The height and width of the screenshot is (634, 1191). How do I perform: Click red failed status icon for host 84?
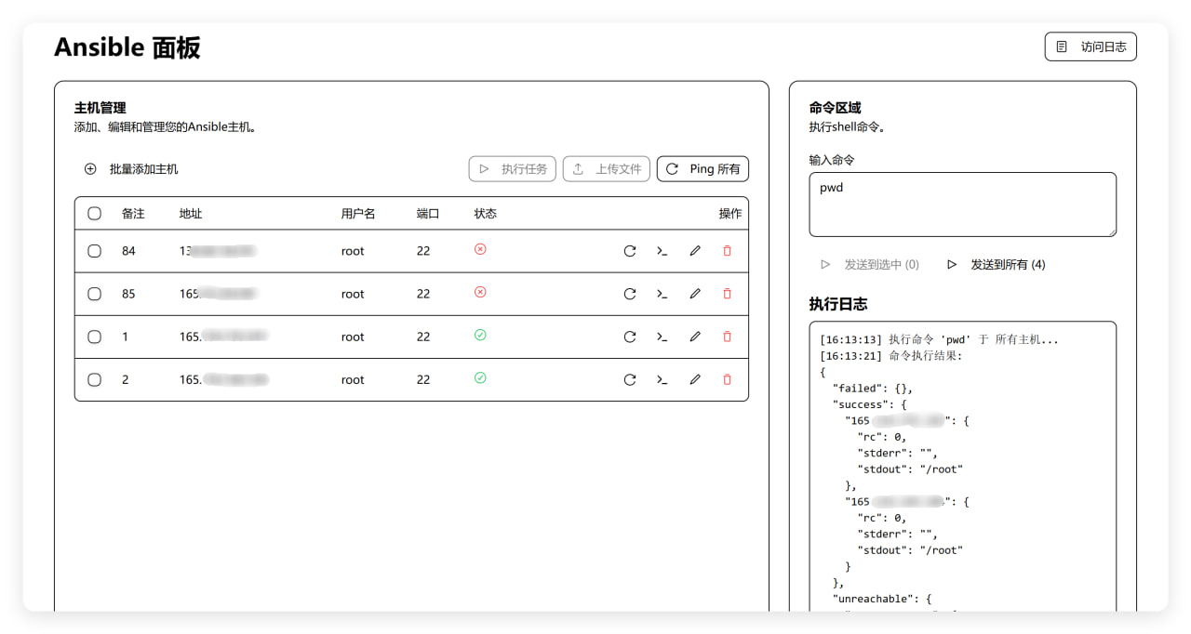(x=480, y=249)
